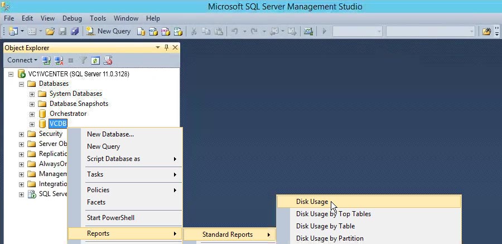Select the VCDB database tree item

coord(58,124)
